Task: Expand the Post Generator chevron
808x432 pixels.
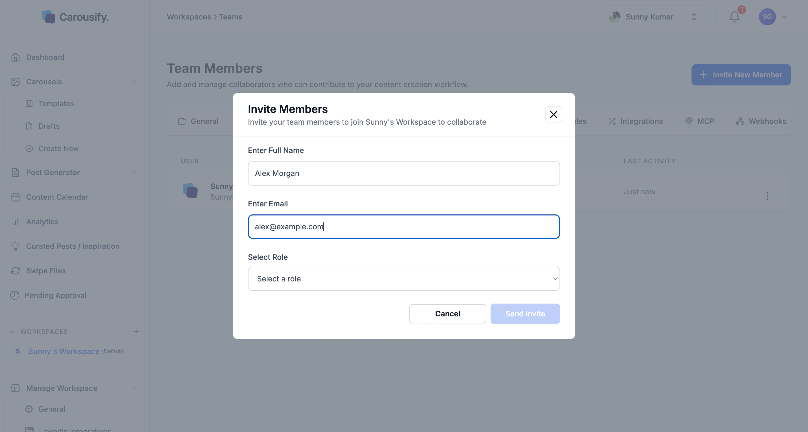Action: click(135, 172)
